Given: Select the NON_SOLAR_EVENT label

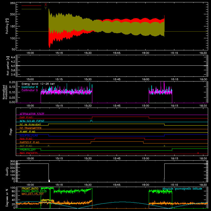Looking at the screenshot, I should tap(32, 121).
